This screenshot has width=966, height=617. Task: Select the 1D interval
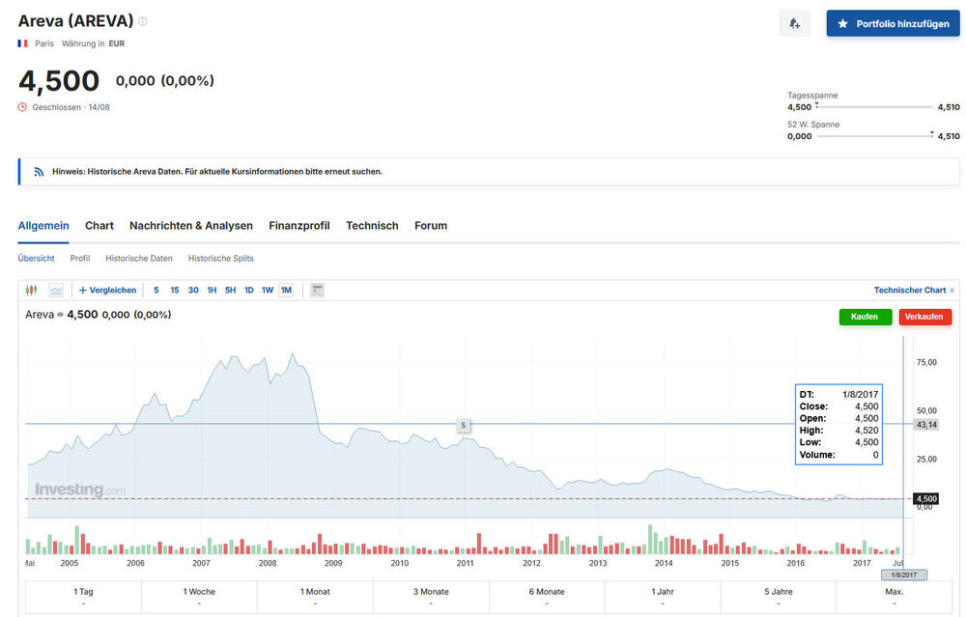coord(249,290)
